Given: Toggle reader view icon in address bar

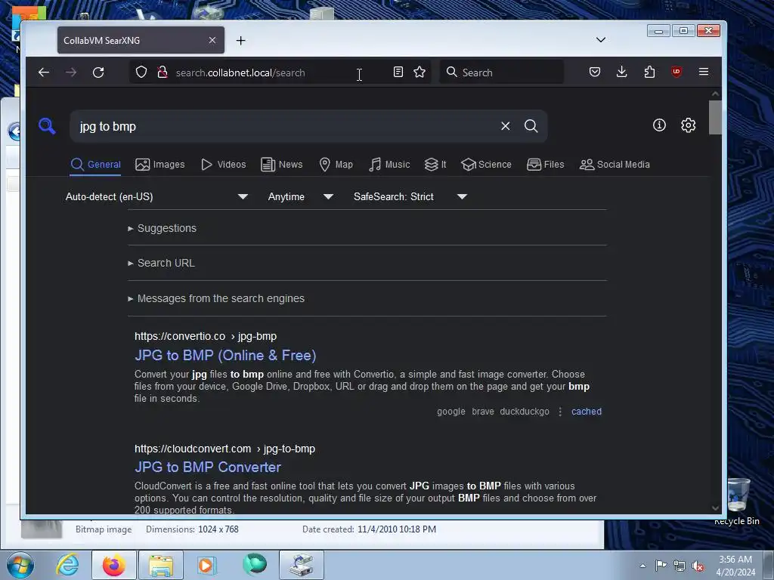Looking at the screenshot, I should coord(398,72).
